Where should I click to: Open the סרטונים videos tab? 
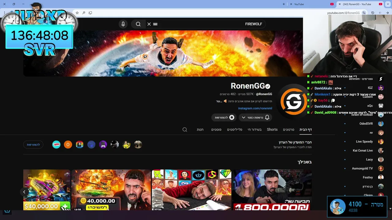(288, 130)
